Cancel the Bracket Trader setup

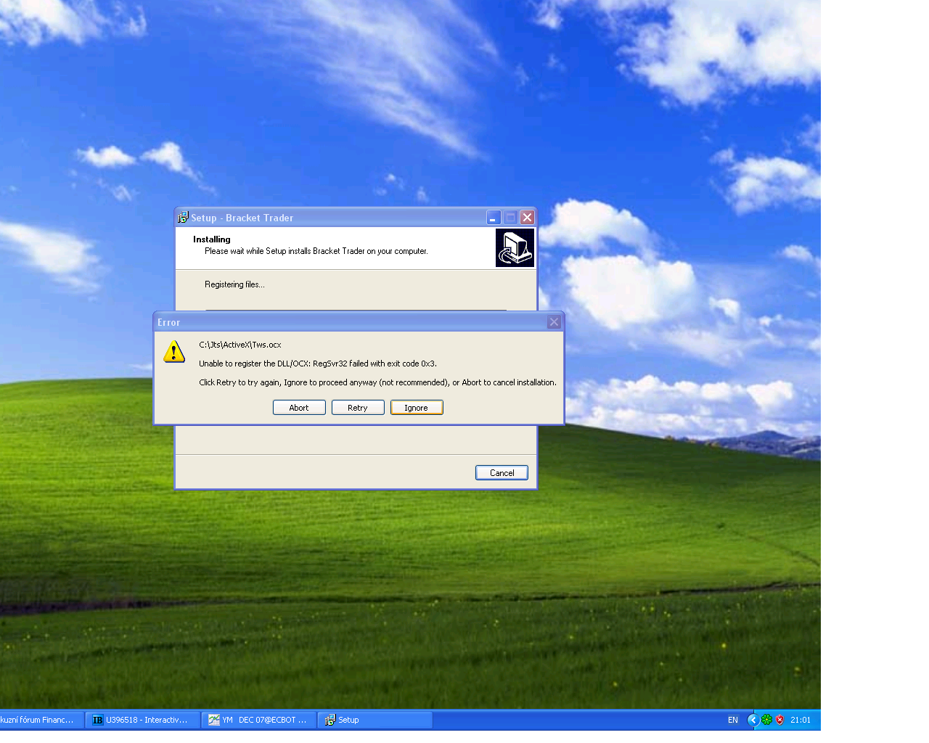pos(502,472)
